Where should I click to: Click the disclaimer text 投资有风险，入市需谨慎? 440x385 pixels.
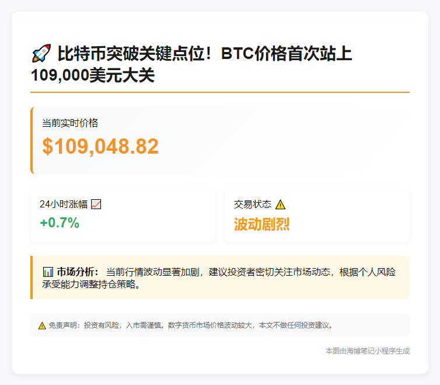(x=123, y=325)
